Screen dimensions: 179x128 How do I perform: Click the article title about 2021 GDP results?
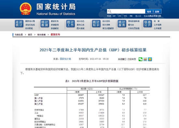coord(93,50)
